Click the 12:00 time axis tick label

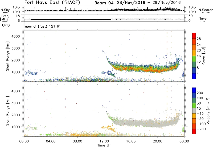(104, 141)
